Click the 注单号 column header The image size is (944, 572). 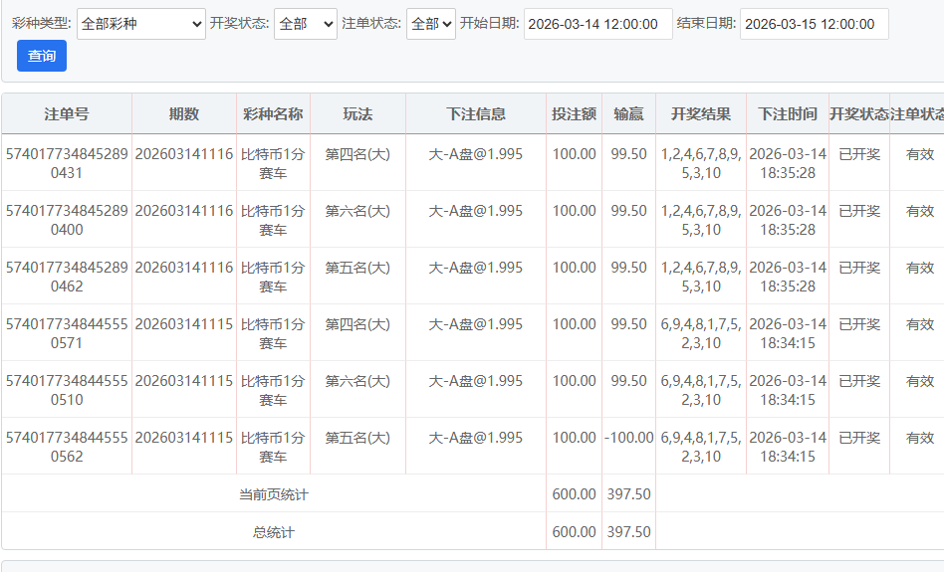tap(67, 114)
